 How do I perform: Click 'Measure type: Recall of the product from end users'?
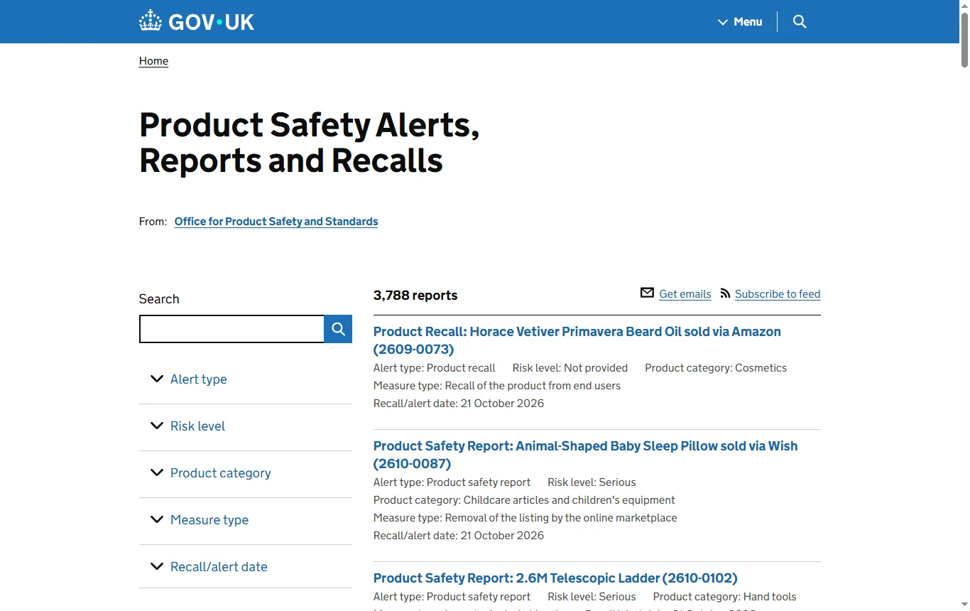click(497, 386)
